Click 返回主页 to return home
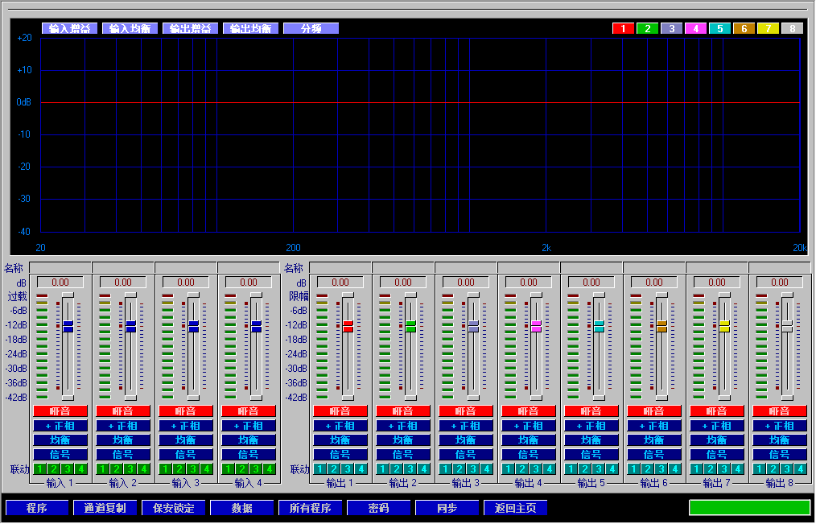 pyautogui.click(x=515, y=508)
